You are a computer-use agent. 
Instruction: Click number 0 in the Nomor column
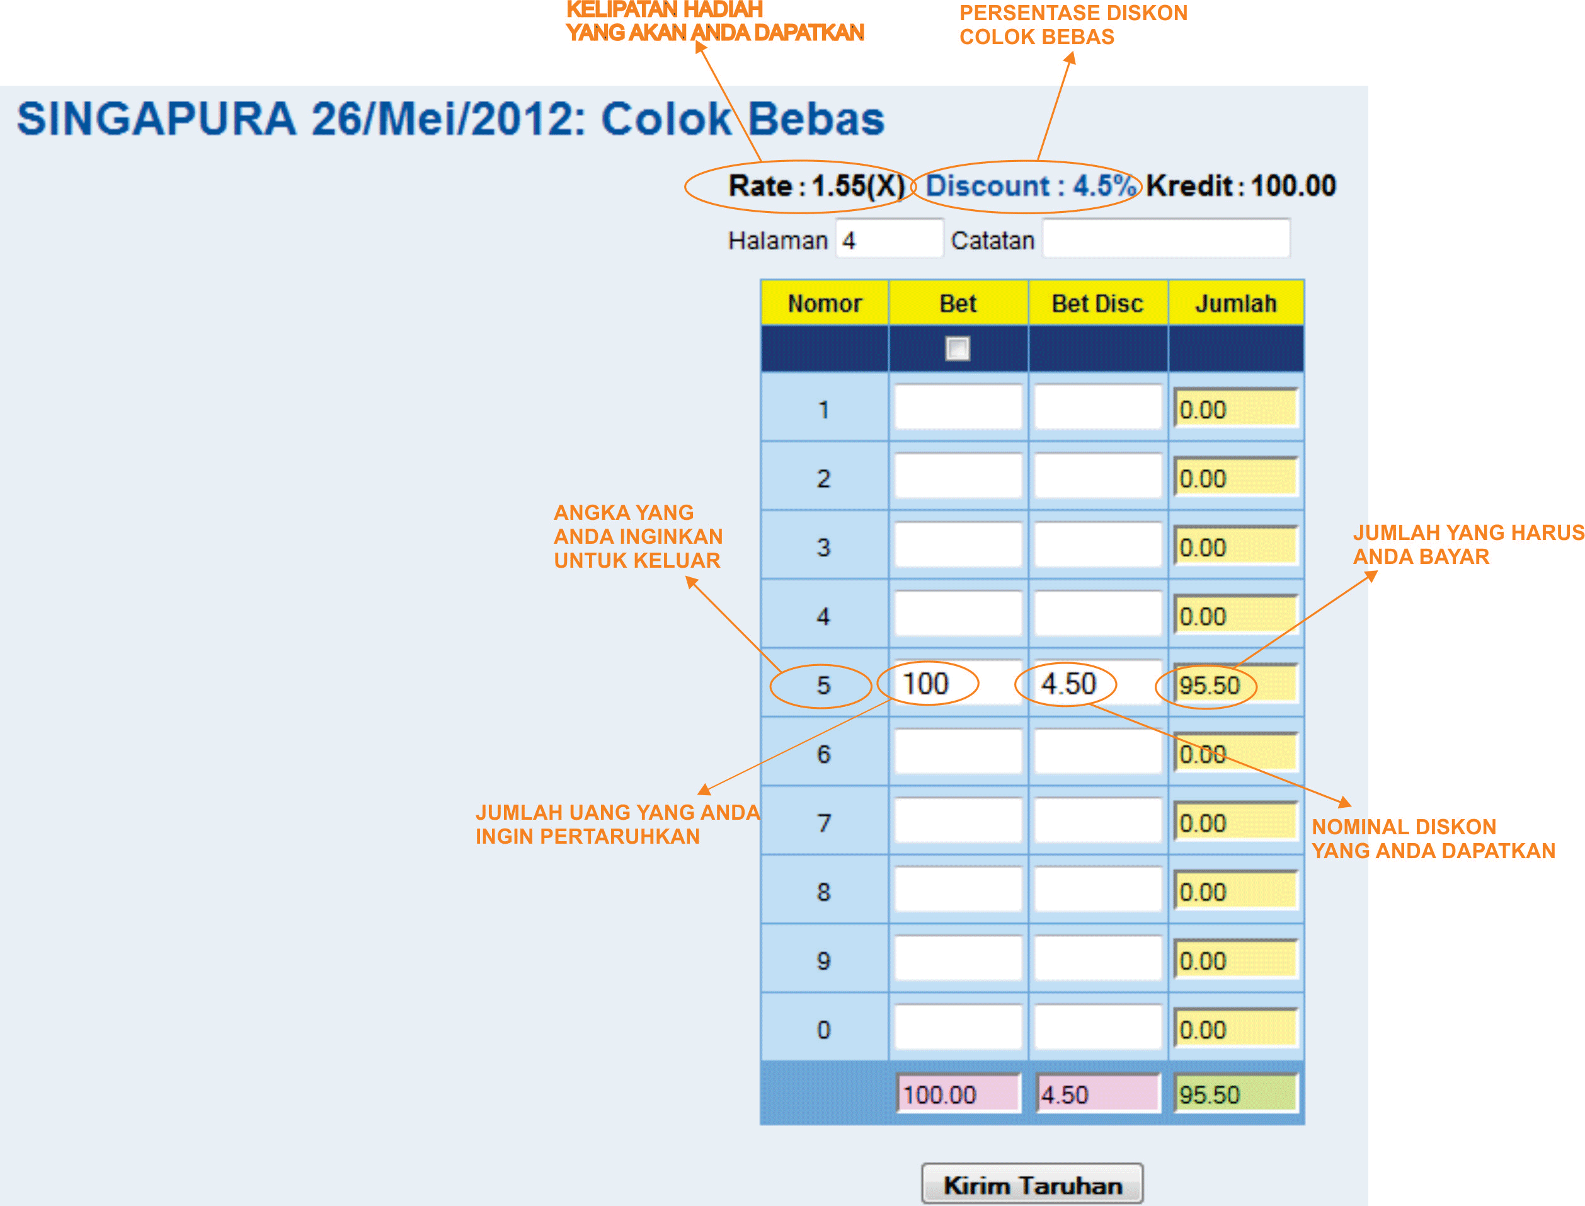pyautogui.click(x=823, y=1030)
